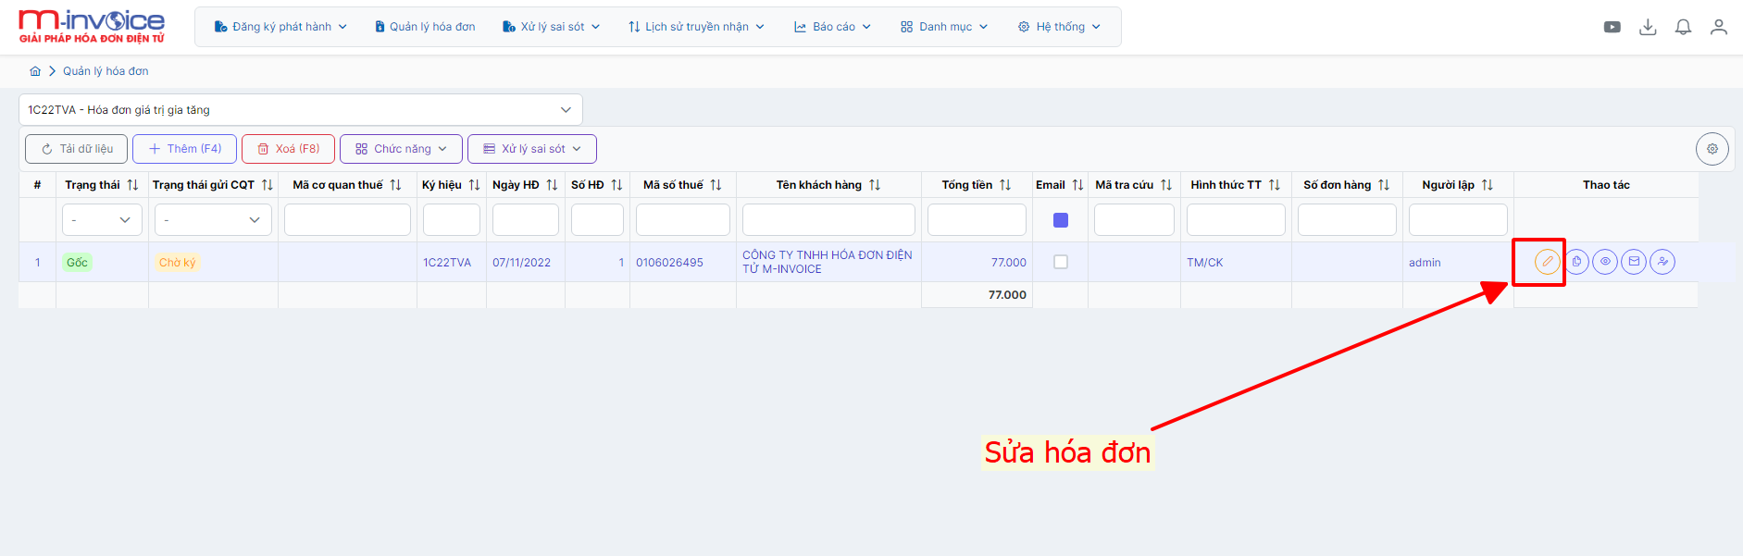Sort by Email column arrows
Image resolution: width=1743 pixels, height=556 pixels.
click(1078, 185)
